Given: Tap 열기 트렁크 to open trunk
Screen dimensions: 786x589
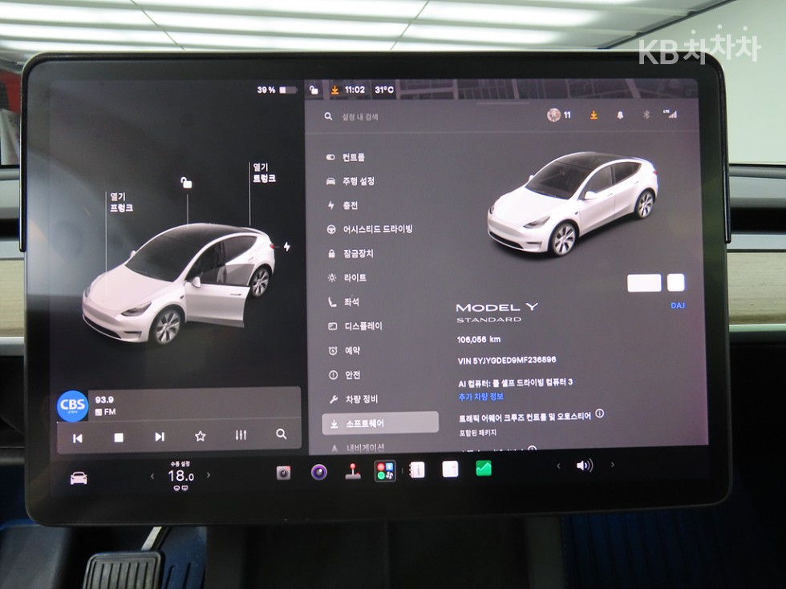Looking at the screenshot, I should [x=264, y=172].
